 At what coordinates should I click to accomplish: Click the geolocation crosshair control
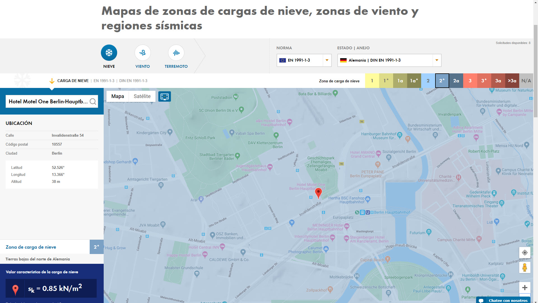(x=525, y=252)
